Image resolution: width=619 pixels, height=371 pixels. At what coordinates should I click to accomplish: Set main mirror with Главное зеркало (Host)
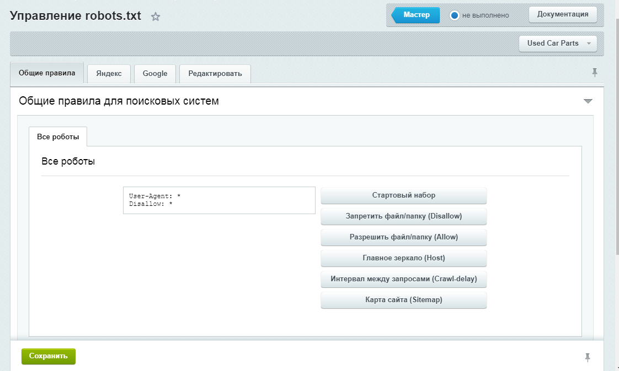pyautogui.click(x=403, y=258)
